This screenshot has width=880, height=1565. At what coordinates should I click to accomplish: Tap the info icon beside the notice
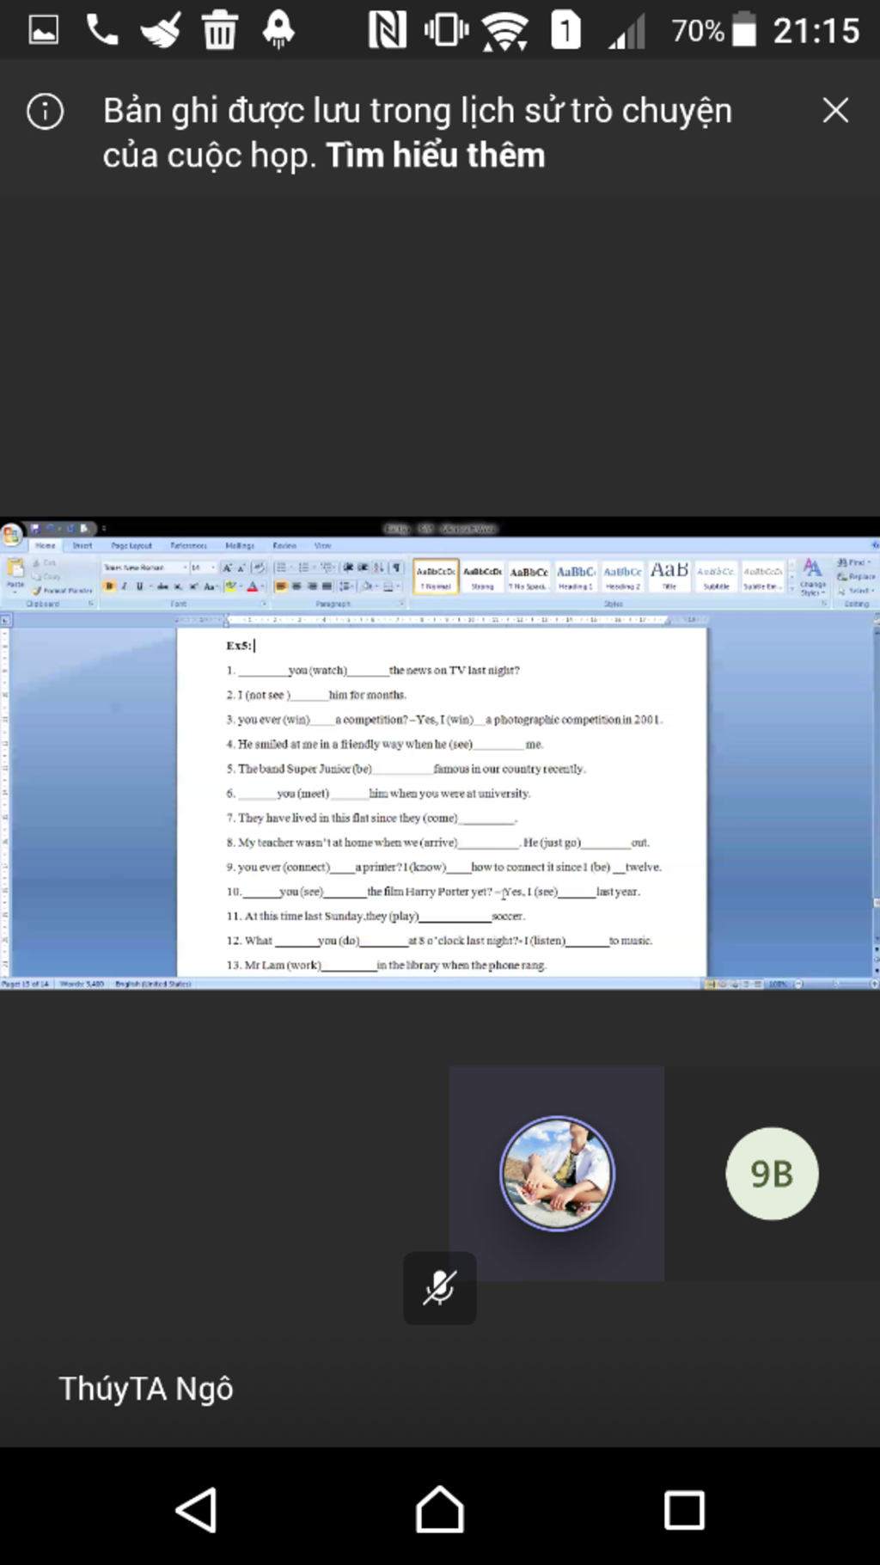tap(45, 111)
